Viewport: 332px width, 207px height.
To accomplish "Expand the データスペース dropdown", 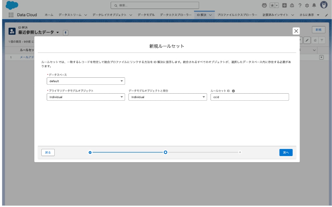I will coord(86,81).
